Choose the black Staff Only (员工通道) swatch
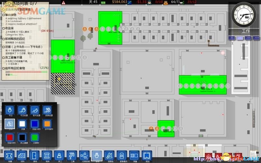261x163 pixels. (x=22, y=137)
